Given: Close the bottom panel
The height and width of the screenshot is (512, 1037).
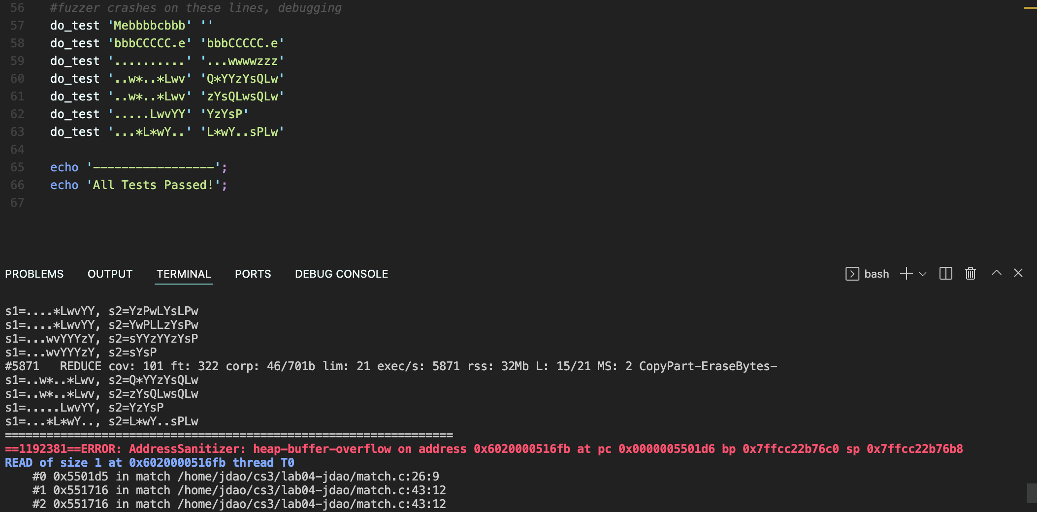Looking at the screenshot, I should [x=1018, y=273].
